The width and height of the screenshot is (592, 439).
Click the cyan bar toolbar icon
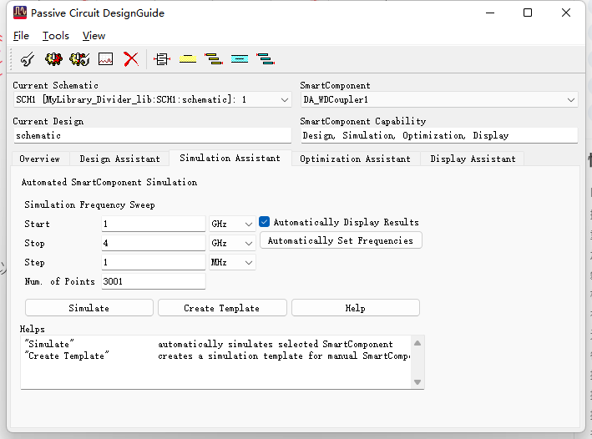click(x=240, y=59)
